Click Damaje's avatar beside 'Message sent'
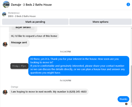 click(x=5, y=44)
